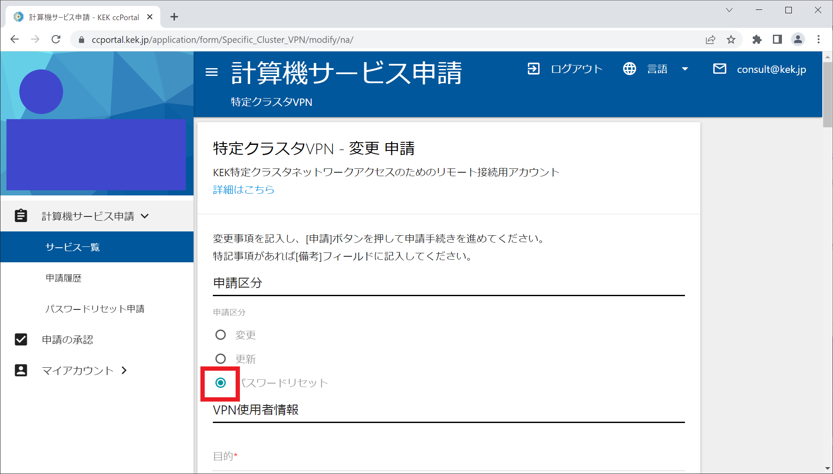The height and width of the screenshot is (474, 833).
Task: Open サービス一覧 in sidebar
Action: coord(97,247)
